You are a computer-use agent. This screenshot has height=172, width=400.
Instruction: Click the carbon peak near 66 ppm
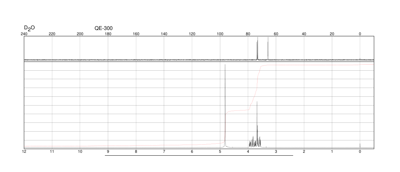(x=268, y=48)
